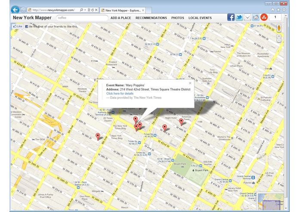Zoom in the map with plus
The image size is (299, 212).
click(x=279, y=36)
